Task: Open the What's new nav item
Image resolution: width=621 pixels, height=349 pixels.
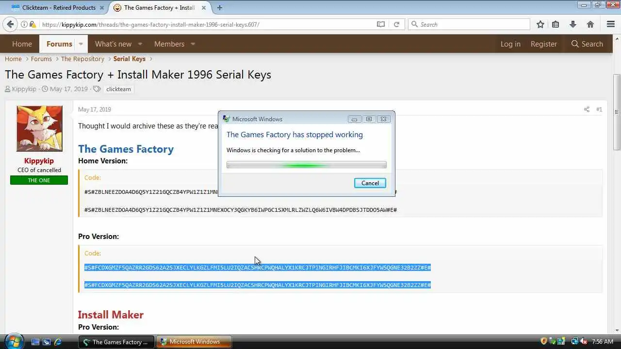Action: coord(113,44)
